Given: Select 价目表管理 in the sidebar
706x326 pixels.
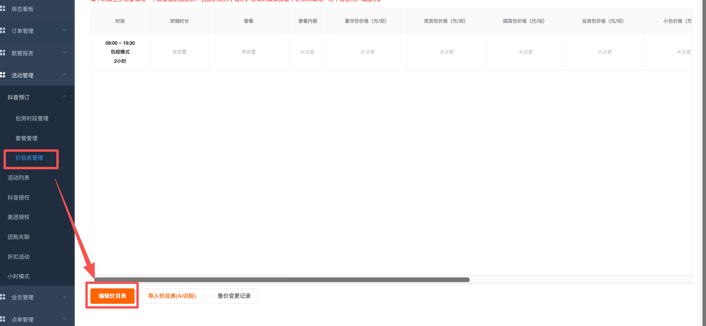Looking at the screenshot, I should pos(29,158).
